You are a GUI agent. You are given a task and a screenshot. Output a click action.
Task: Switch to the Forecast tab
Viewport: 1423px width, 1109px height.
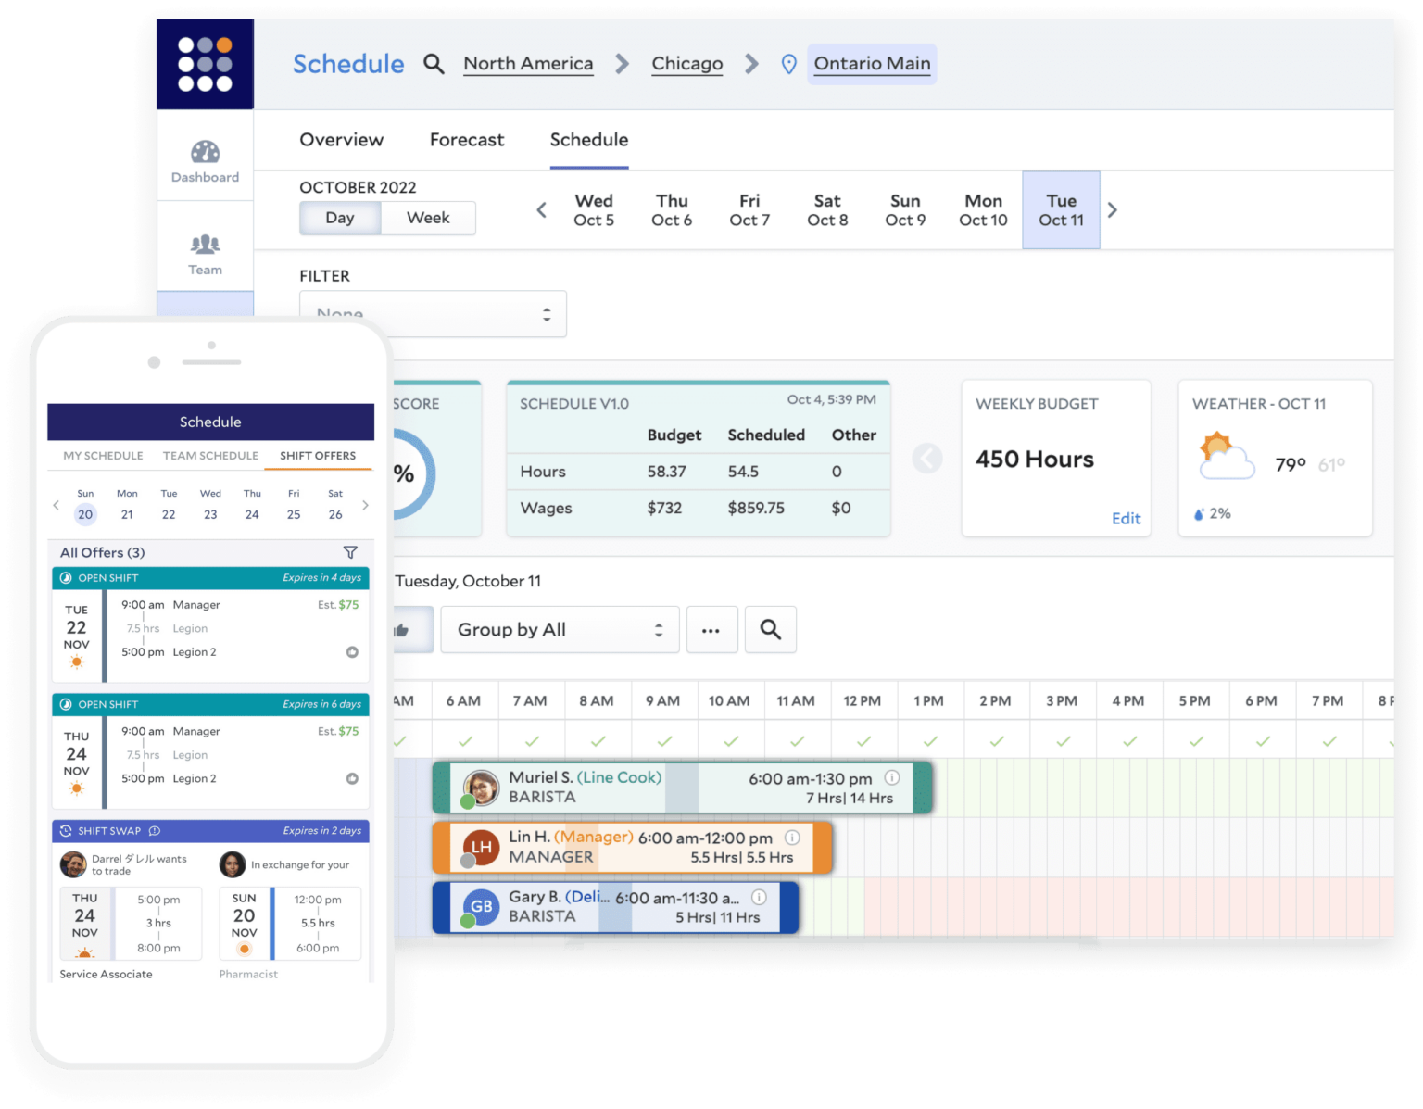tap(467, 140)
